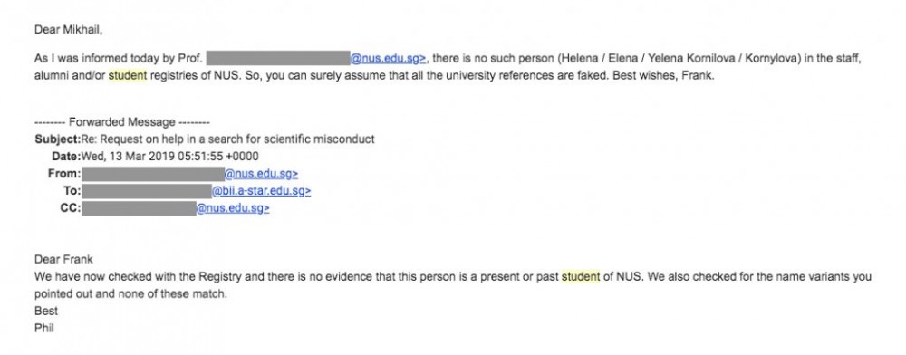Click the @nus.edu.sg link in CC field
This screenshot has width=906, height=355.
coord(233,208)
